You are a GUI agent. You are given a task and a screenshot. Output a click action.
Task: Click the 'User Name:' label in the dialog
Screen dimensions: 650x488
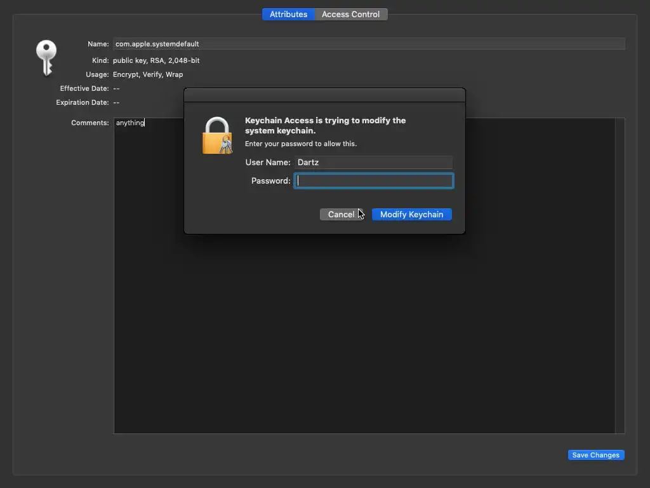[x=268, y=162]
